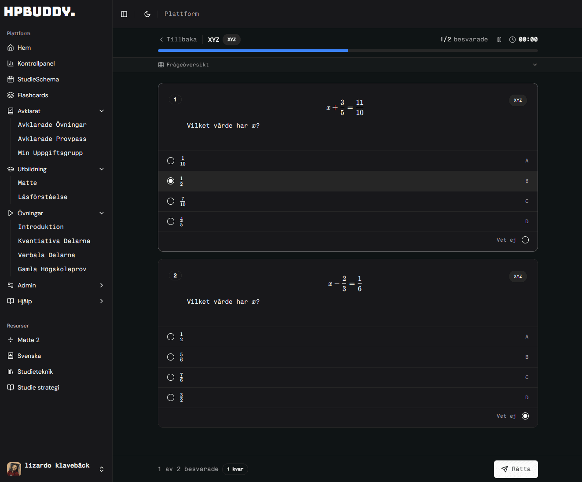Open StudieSchema calendar in sidebar
The height and width of the screenshot is (482, 582).
38,79
